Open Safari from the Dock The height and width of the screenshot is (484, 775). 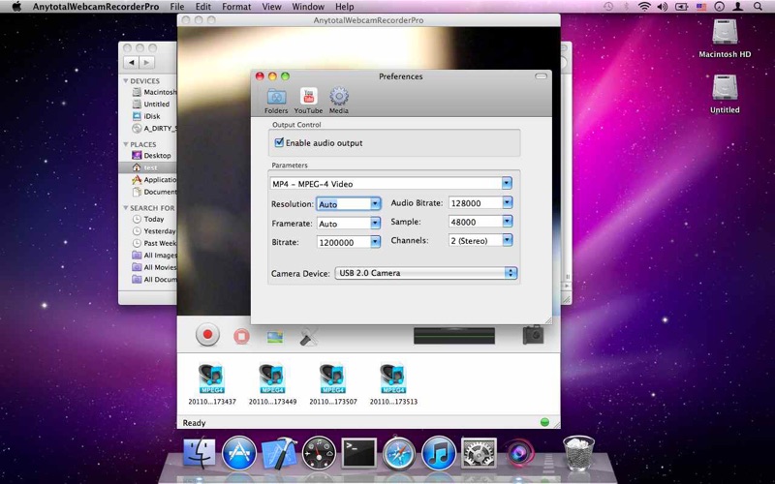pos(399,452)
